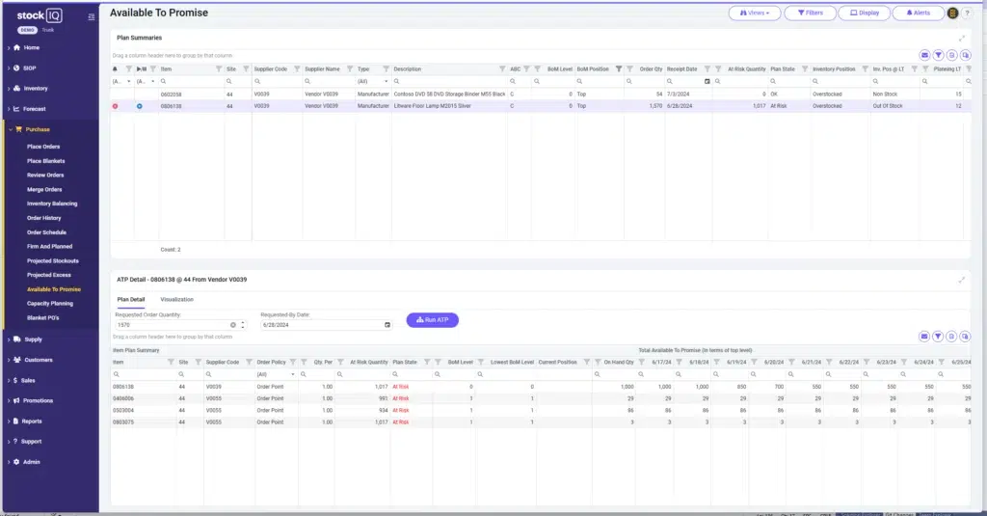Click the email icon in Plan Summaries toolbar
The width and height of the screenshot is (987, 516).
click(x=924, y=55)
